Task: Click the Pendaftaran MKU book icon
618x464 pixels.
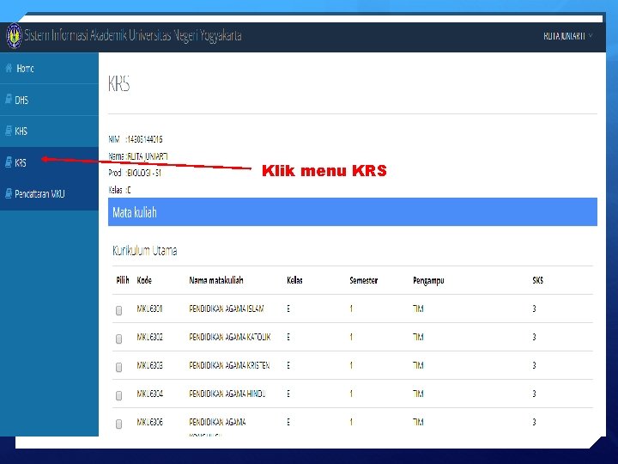Action: [9, 193]
